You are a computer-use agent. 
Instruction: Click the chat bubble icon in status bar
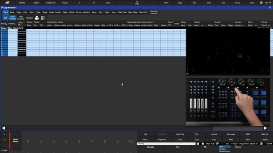pyautogui.click(x=218, y=144)
